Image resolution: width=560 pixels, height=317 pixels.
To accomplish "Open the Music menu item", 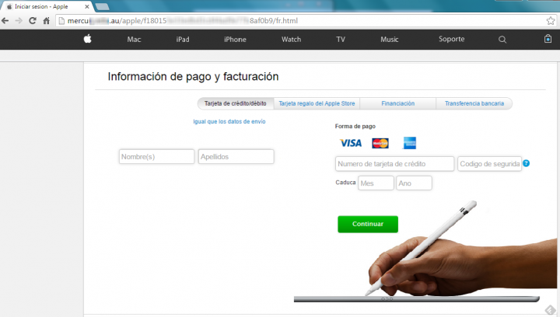I will point(390,40).
